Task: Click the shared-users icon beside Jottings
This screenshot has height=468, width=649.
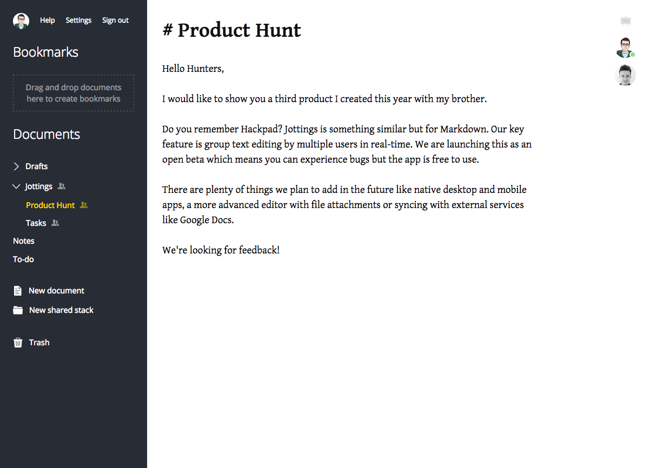Action: [62, 186]
